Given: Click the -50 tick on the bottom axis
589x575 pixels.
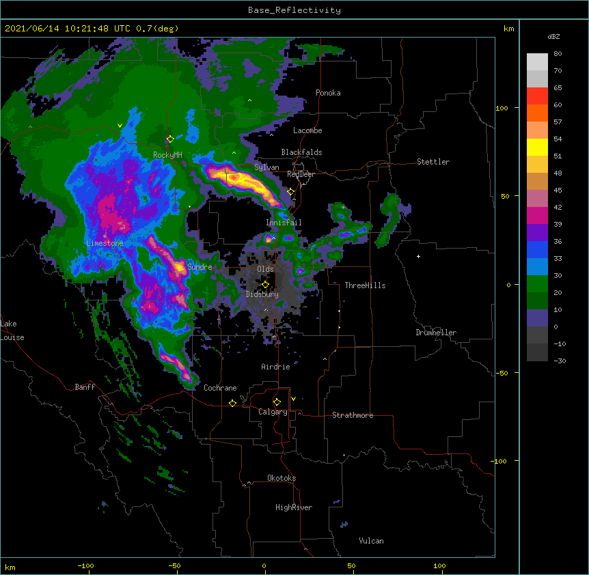Looking at the screenshot, I should click(x=174, y=565).
